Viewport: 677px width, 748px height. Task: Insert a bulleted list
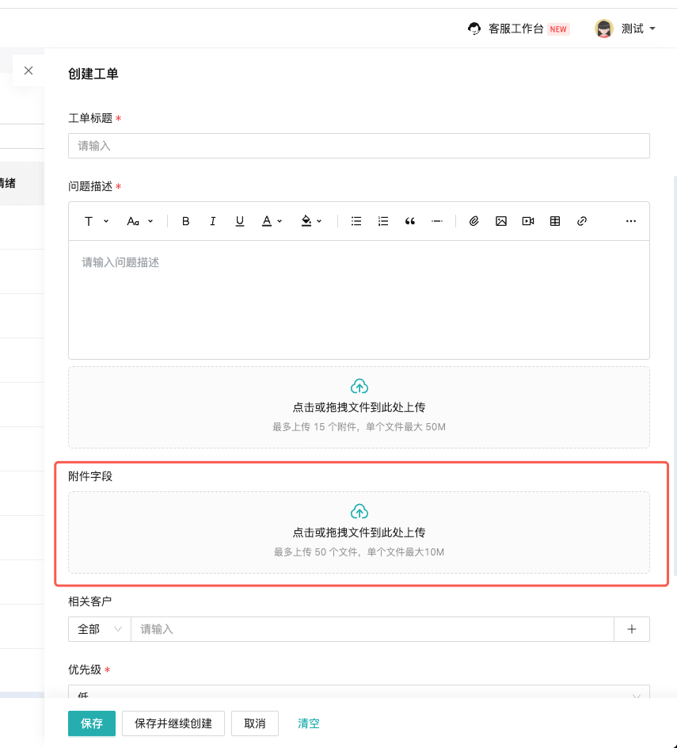tap(356, 221)
